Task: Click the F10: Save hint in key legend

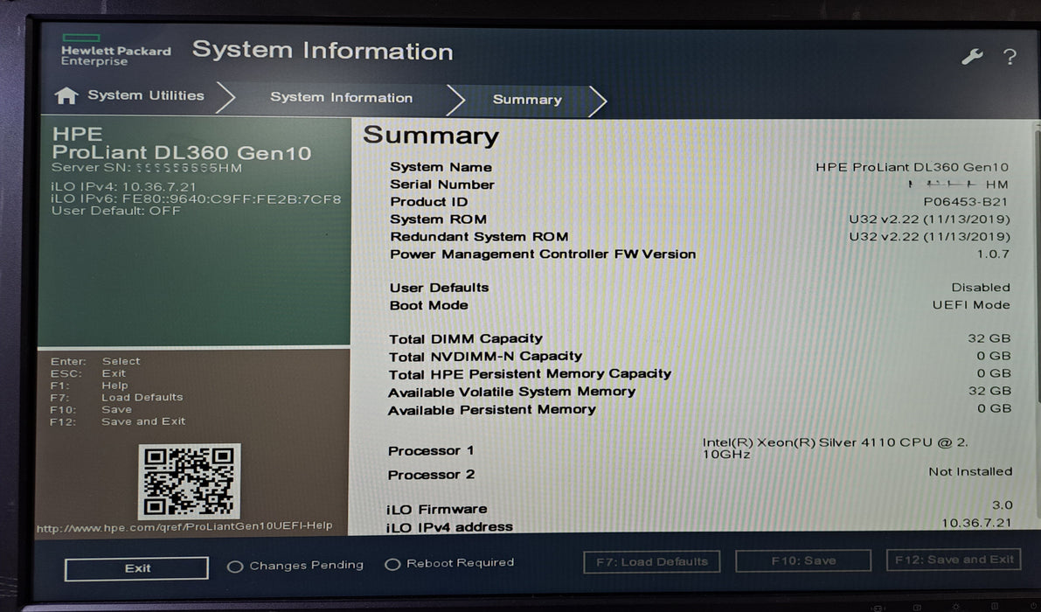Action: pos(91,410)
